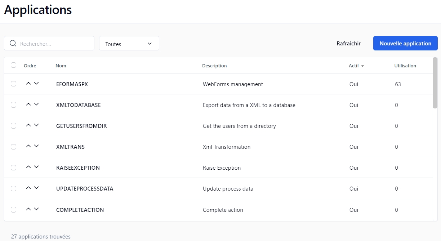441x241 pixels.
Task: Open the Toutes filter dropdown
Action: click(129, 44)
